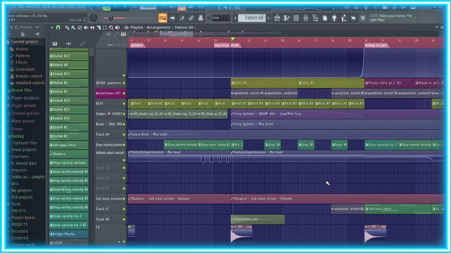Select the Zoom magnifier tool

[111, 27]
